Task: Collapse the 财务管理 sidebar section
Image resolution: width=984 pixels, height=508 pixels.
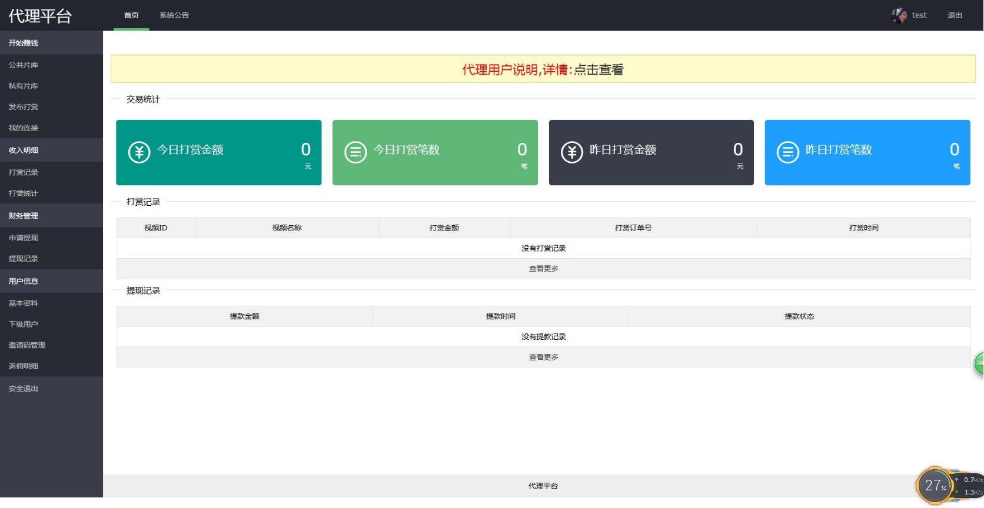Action: coord(51,216)
